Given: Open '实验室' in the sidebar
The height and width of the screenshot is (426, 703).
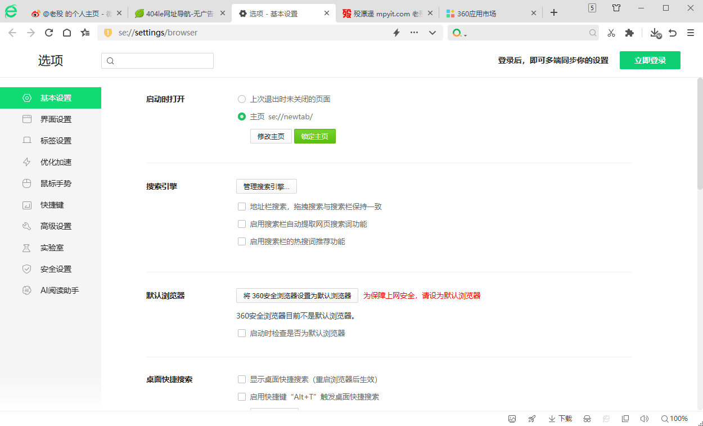Looking at the screenshot, I should pos(51,248).
